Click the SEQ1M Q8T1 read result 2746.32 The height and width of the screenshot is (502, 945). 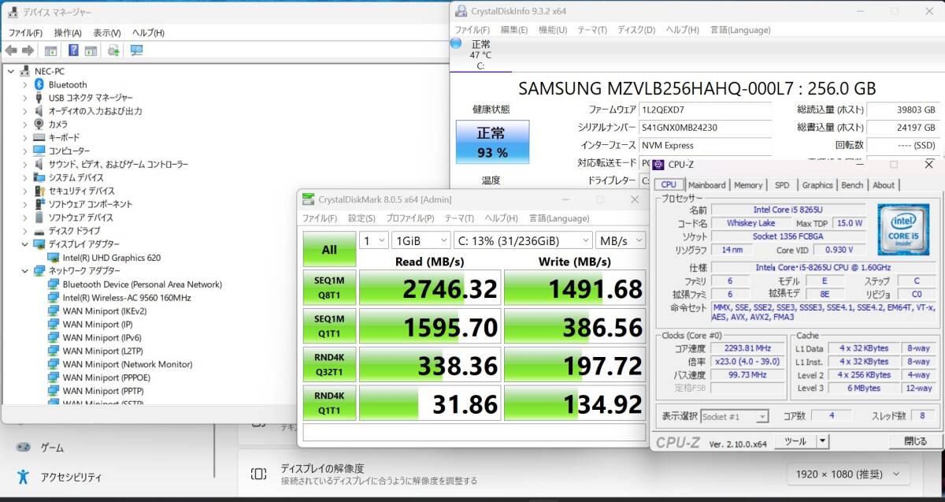pyautogui.click(x=430, y=288)
